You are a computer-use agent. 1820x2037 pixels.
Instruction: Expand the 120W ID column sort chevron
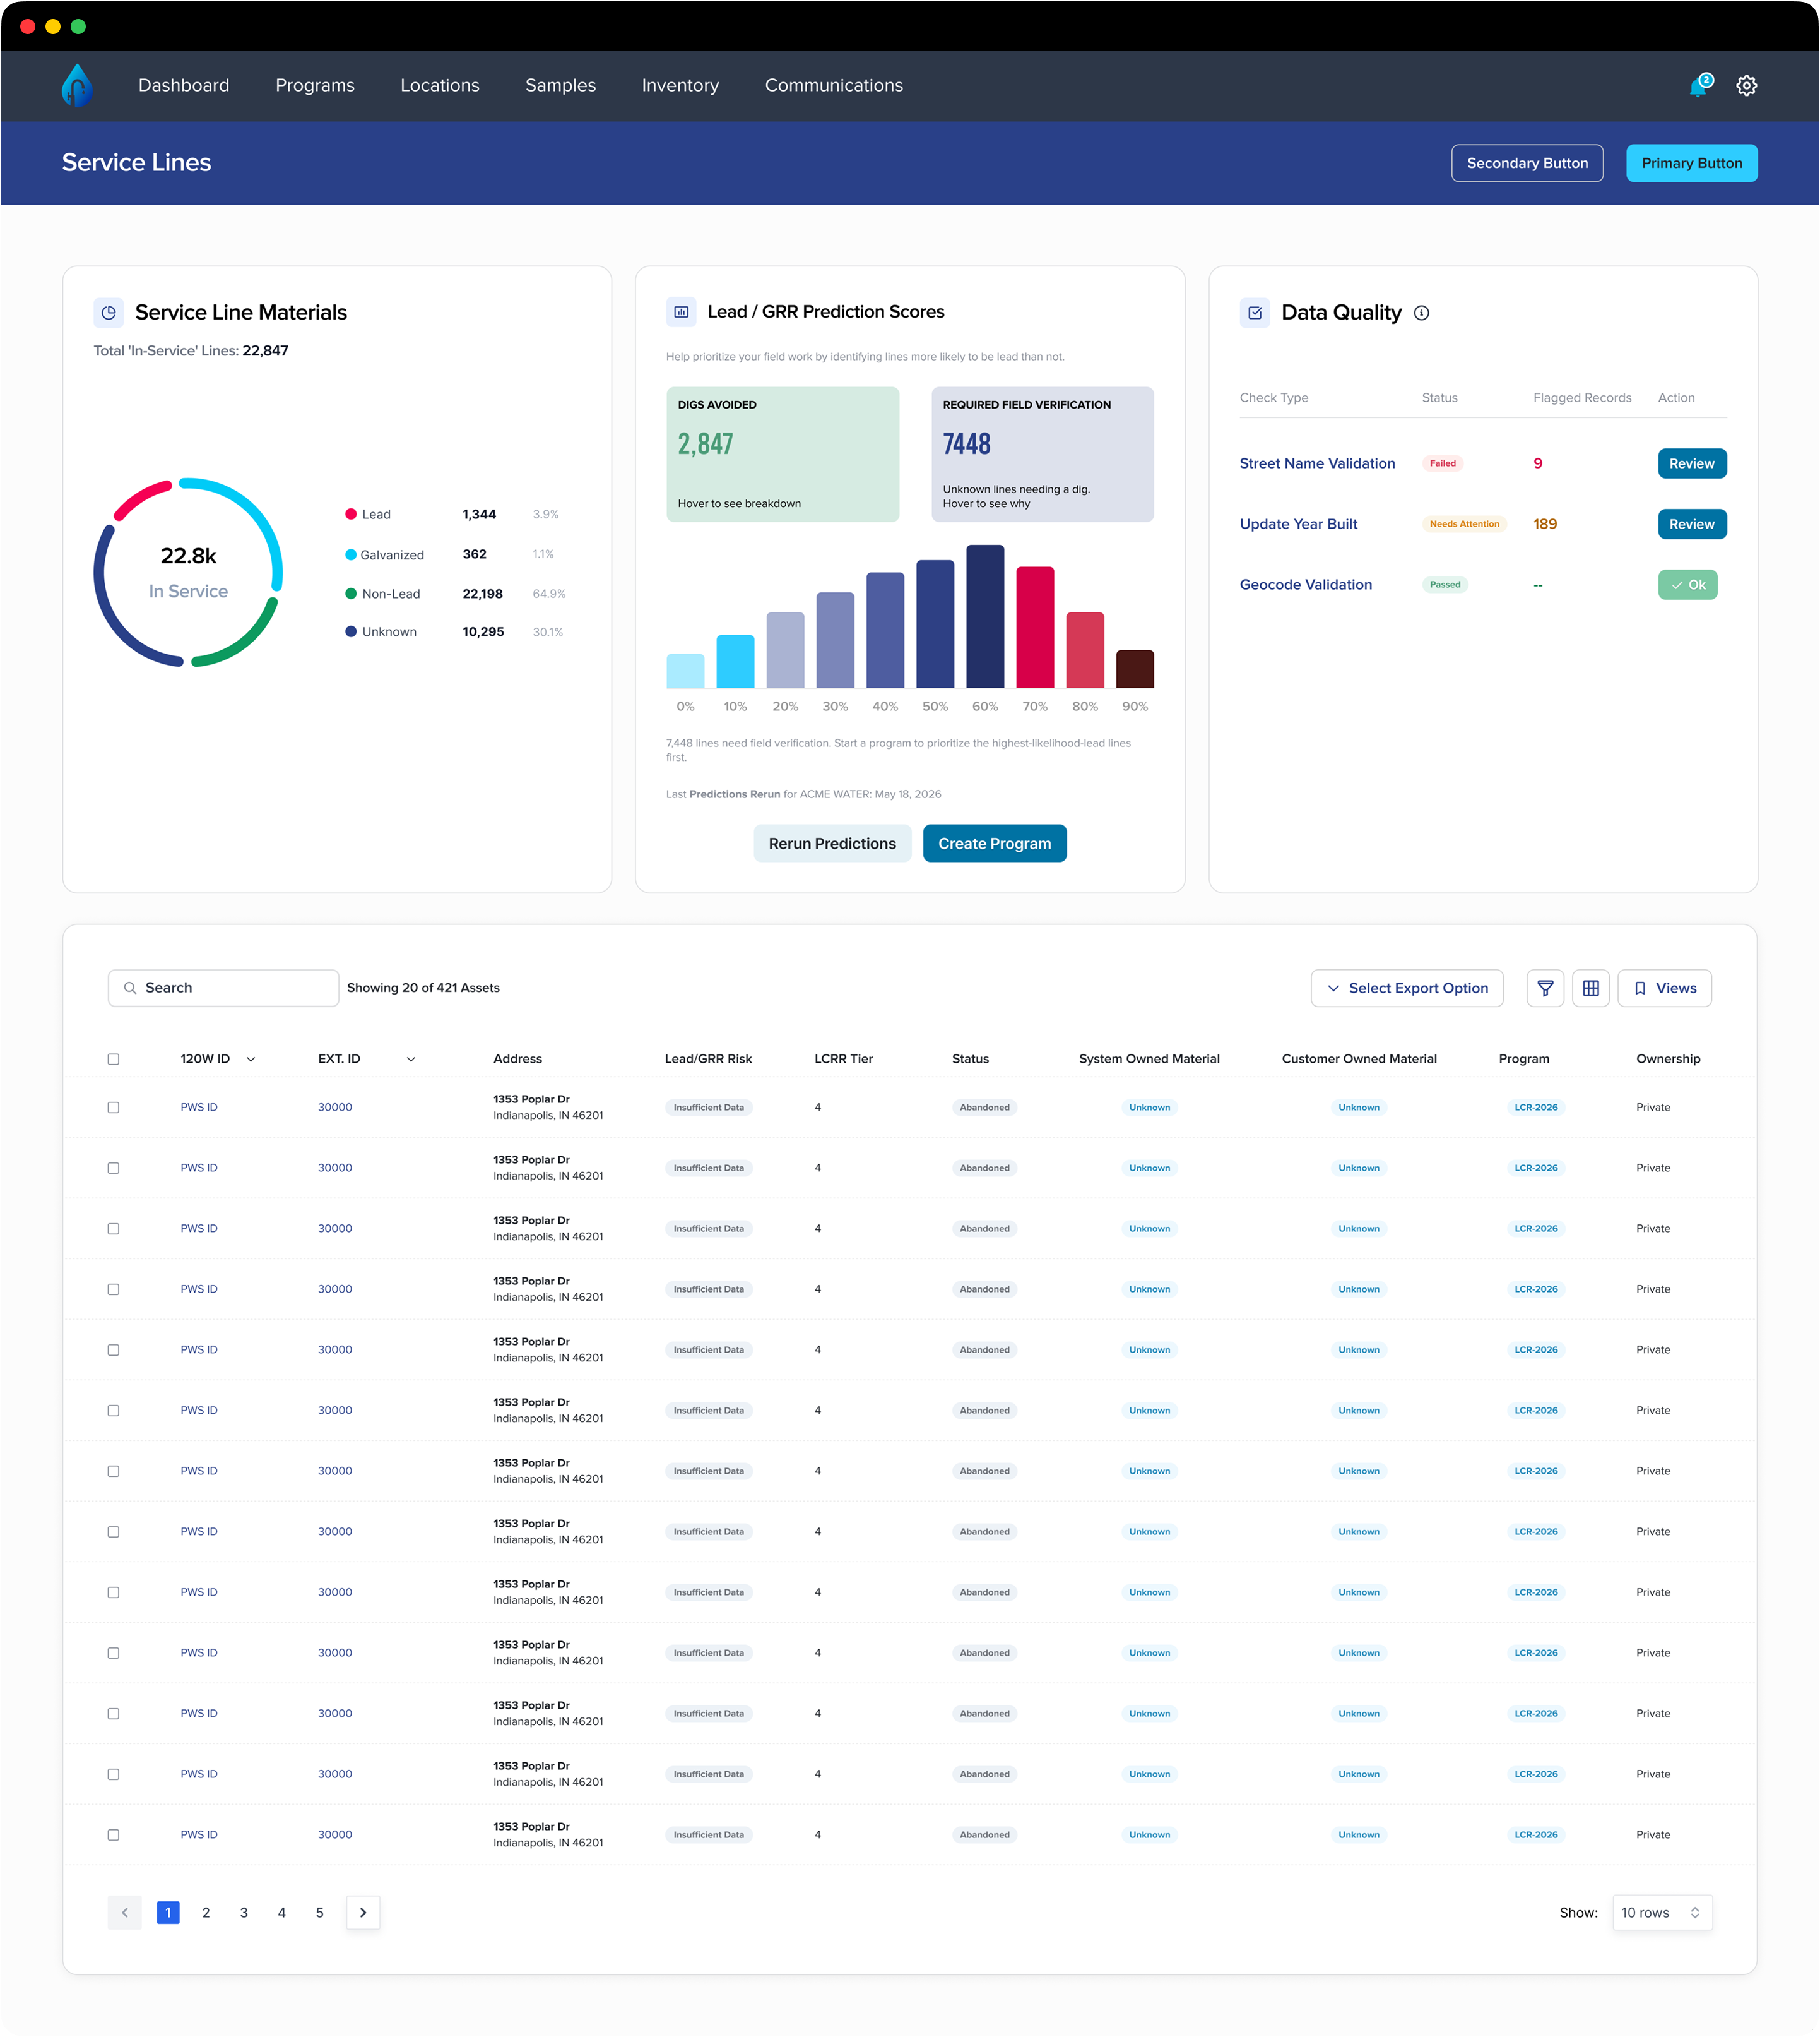[250, 1060]
